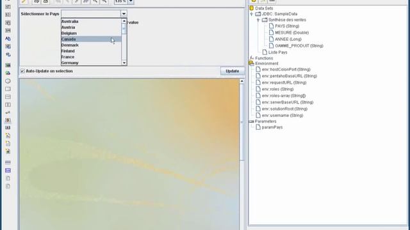Choose Australia from the country list

91,21
